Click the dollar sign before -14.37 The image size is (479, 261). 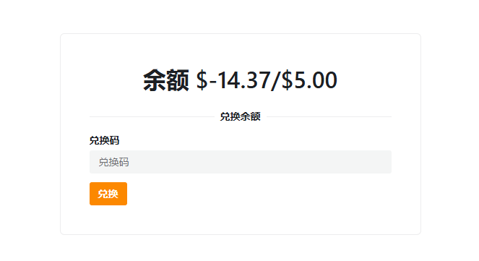click(202, 80)
